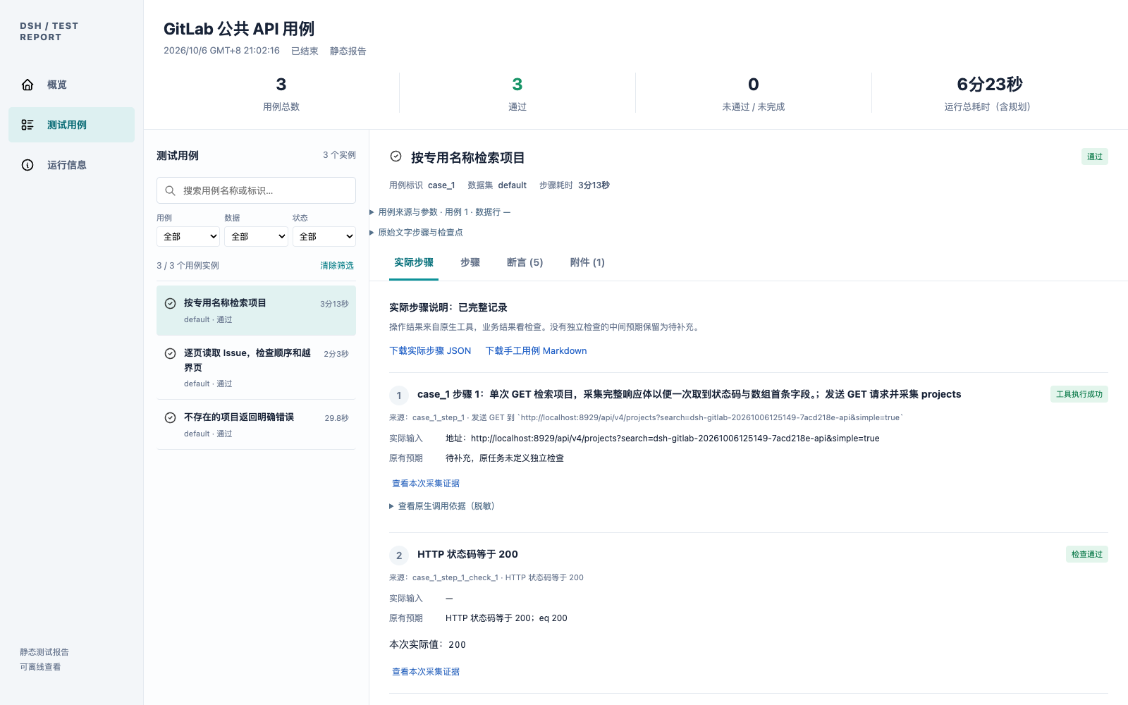Click the info icon beside 运行信息

(27, 165)
